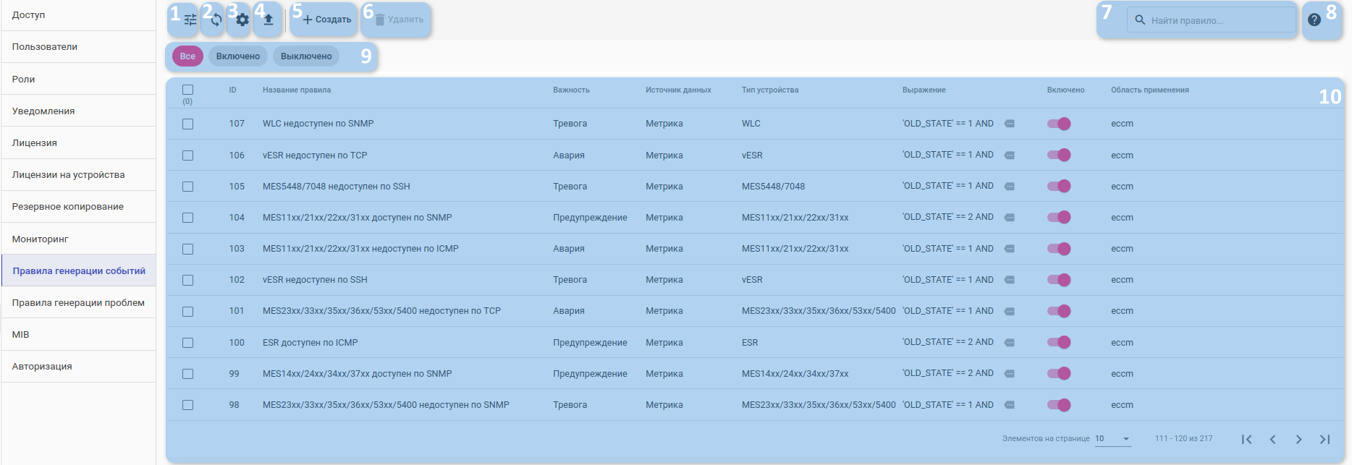Open Резервное копирование in sidebar

pyautogui.click(x=78, y=207)
